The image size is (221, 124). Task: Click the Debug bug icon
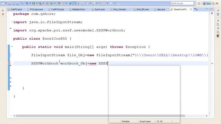coord(27,3)
